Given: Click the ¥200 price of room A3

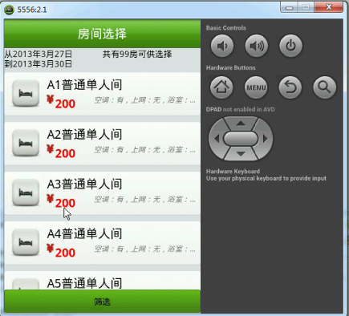Looking at the screenshot, I should point(61,201).
